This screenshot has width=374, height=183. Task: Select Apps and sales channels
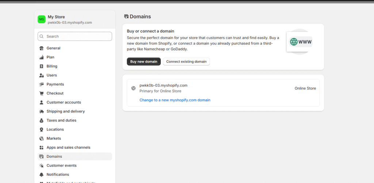pos(68,148)
